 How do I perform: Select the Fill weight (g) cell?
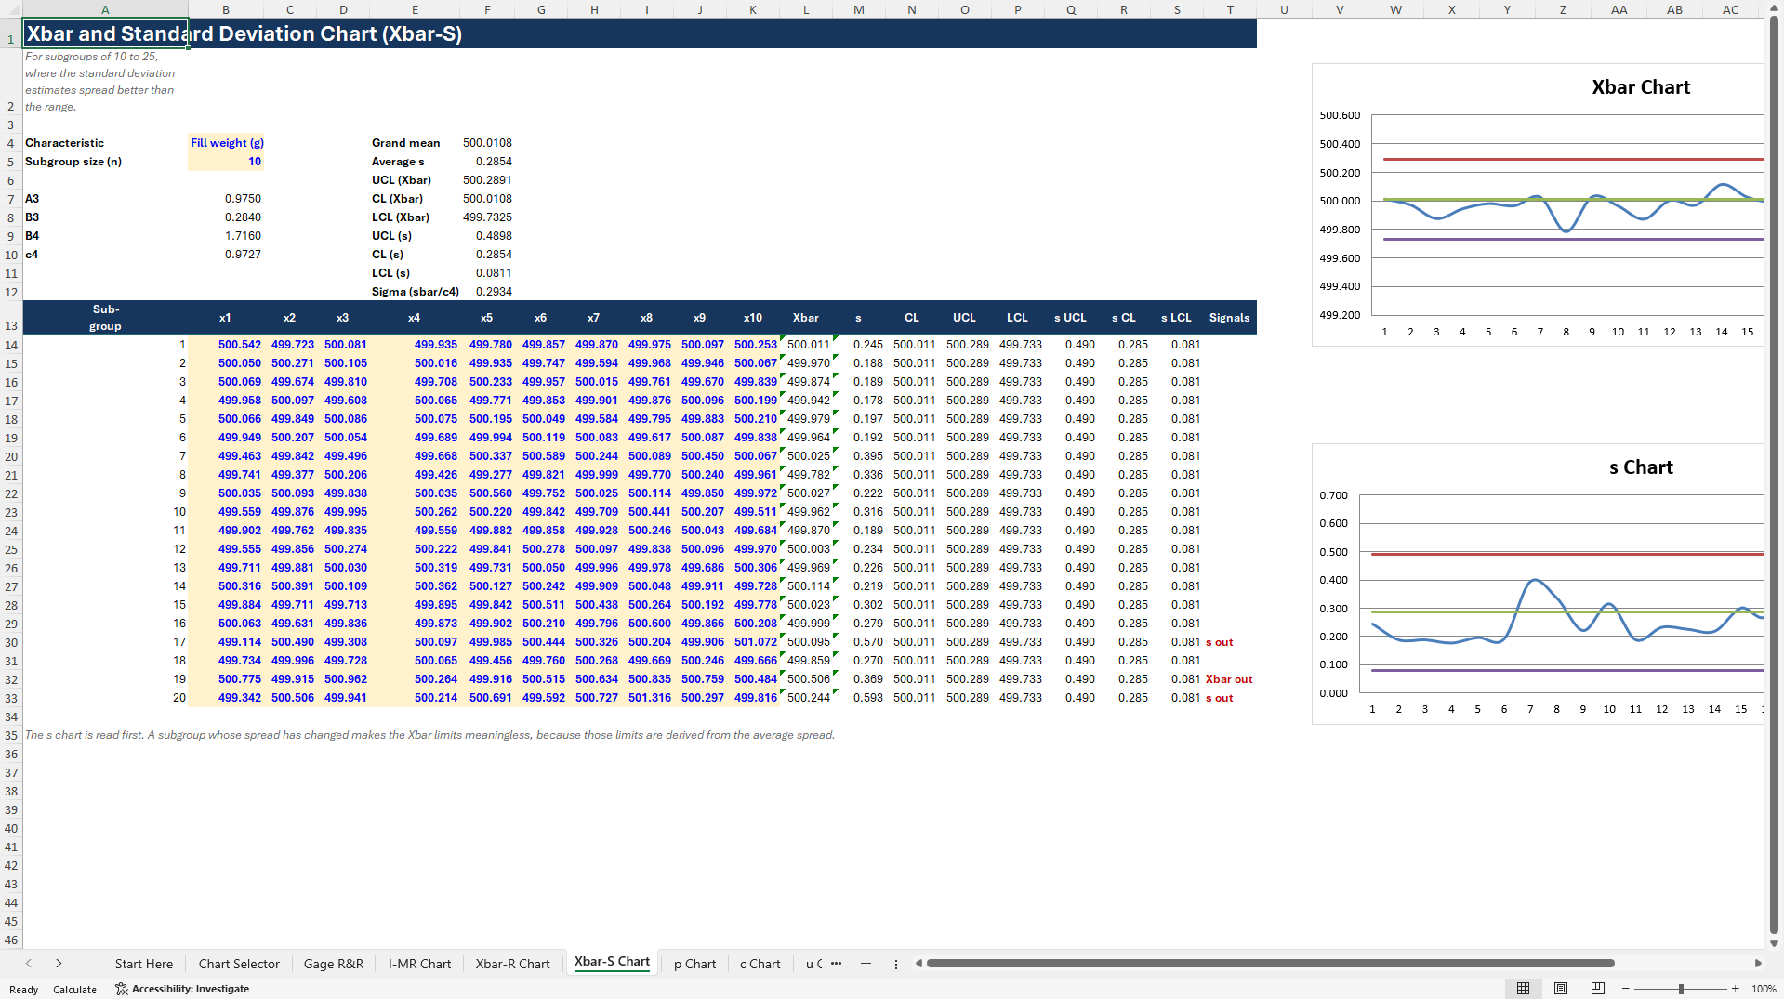point(227,142)
